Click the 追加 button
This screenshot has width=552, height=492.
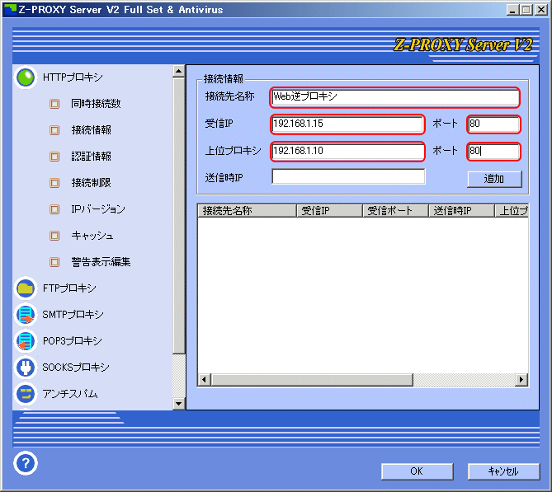pyautogui.click(x=494, y=179)
